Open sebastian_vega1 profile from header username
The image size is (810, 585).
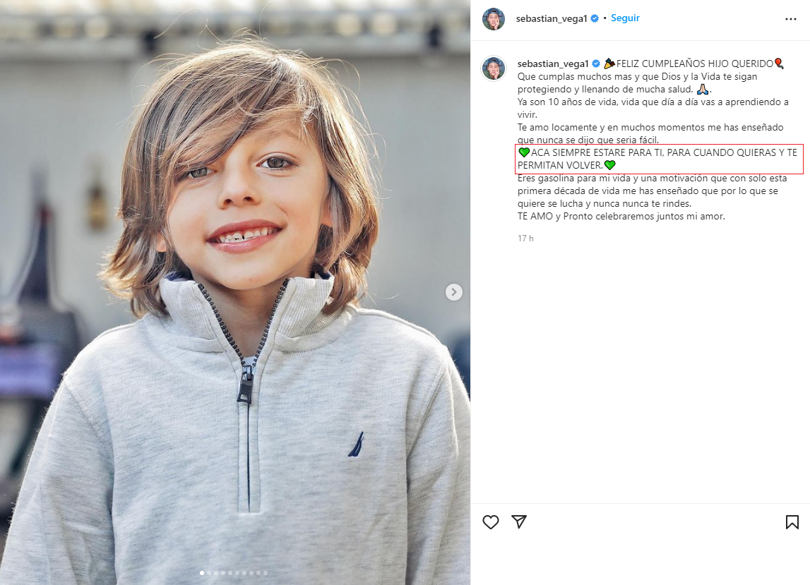point(552,19)
